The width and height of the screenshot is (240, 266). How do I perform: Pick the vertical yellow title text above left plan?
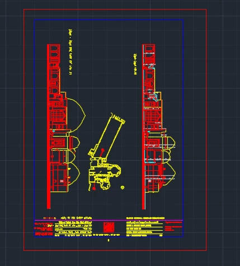tap(70, 52)
